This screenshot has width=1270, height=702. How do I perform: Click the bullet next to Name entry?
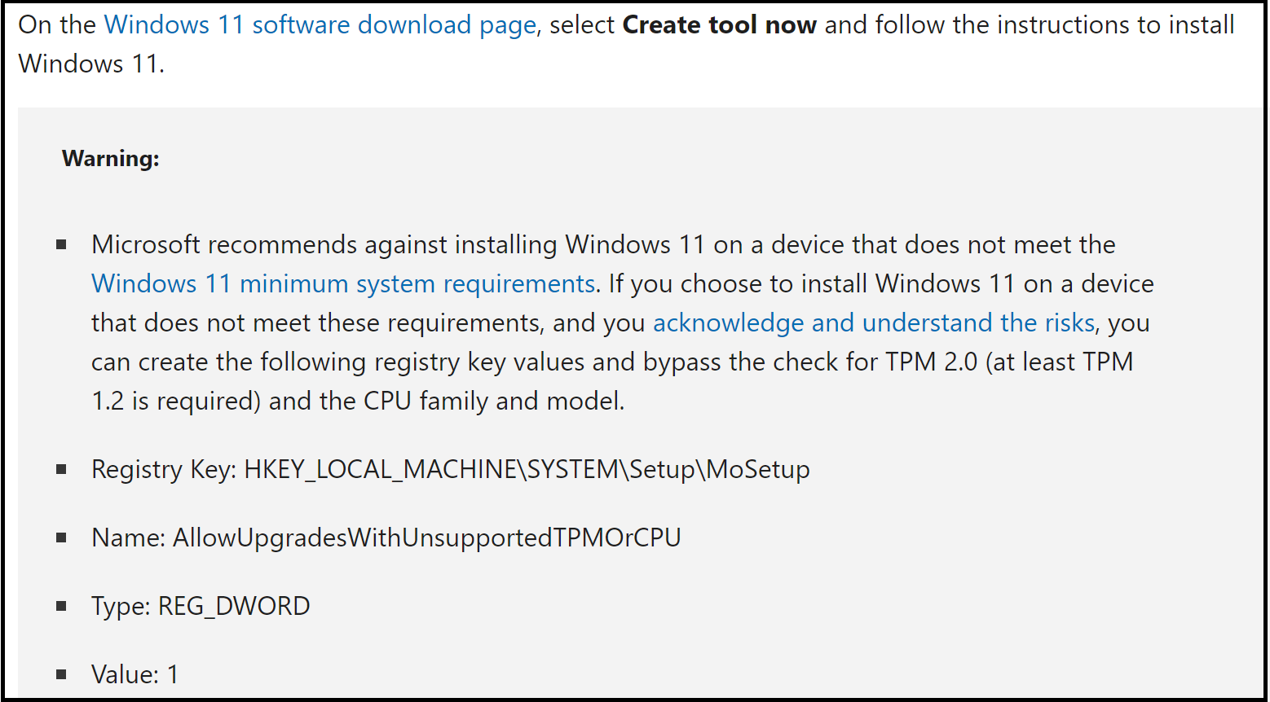[61, 537]
